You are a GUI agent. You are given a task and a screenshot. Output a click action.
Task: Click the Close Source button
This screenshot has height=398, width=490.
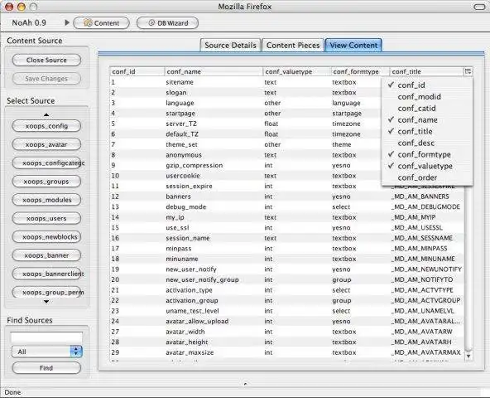[46, 60]
